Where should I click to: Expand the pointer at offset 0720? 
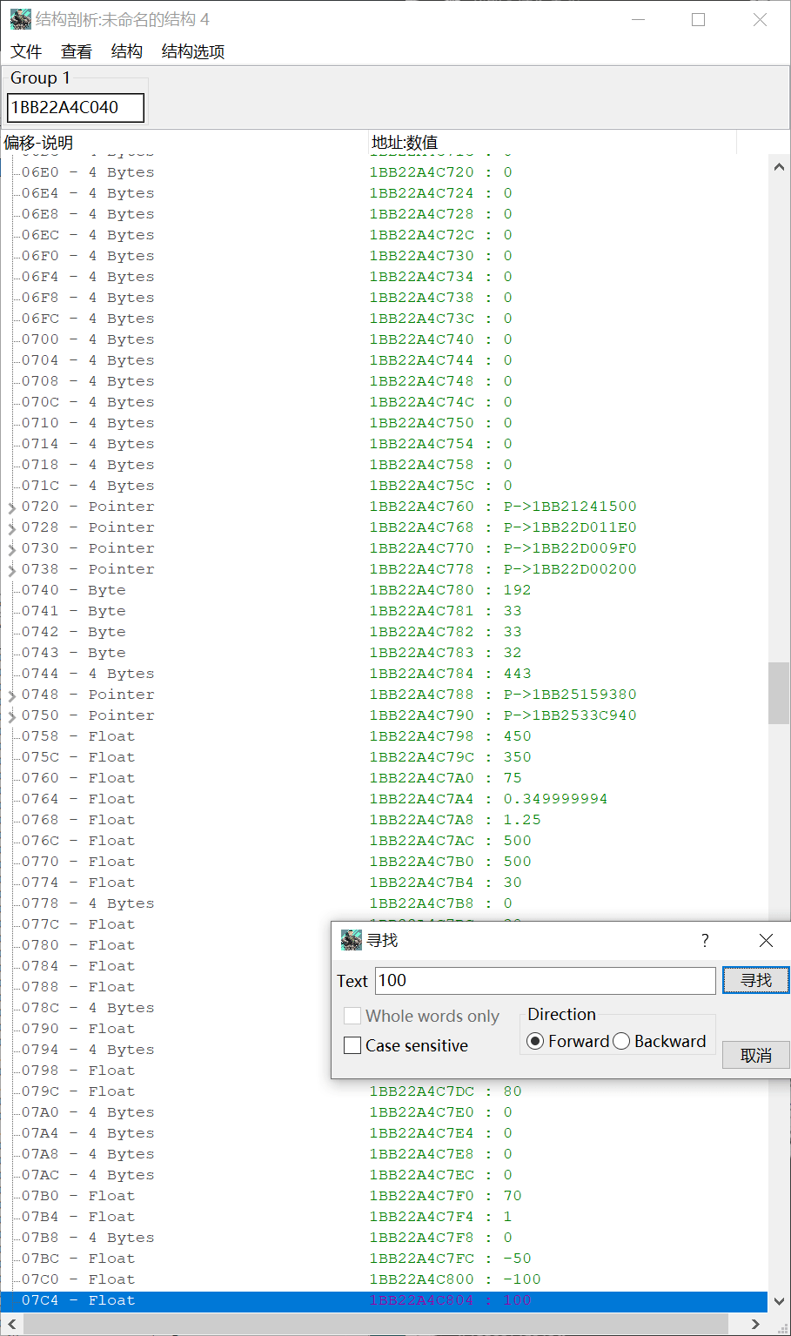point(12,507)
